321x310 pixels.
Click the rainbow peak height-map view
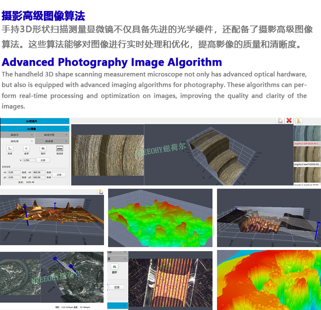pos(269,280)
